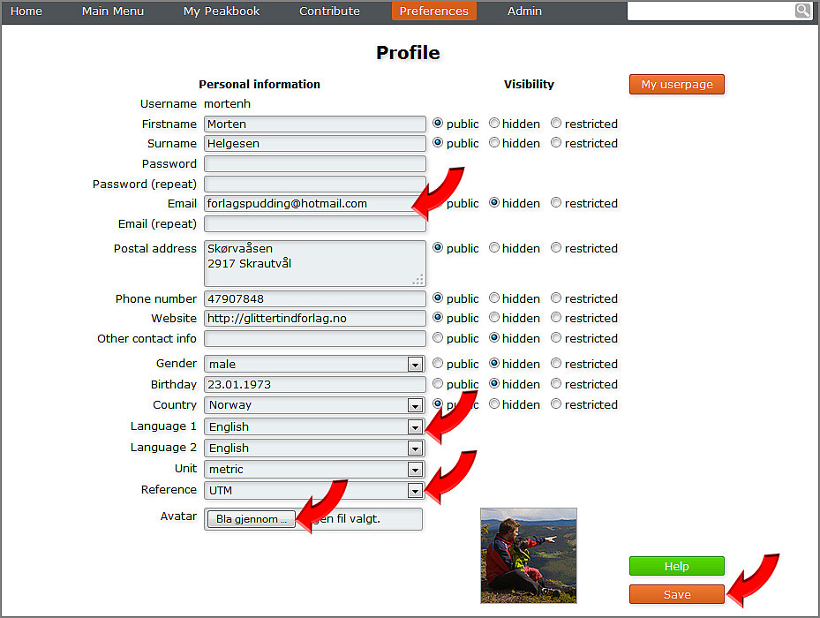Screen dimensions: 820x618
Task: Click the profile avatar photo
Action: pyautogui.click(x=529, y=555)
